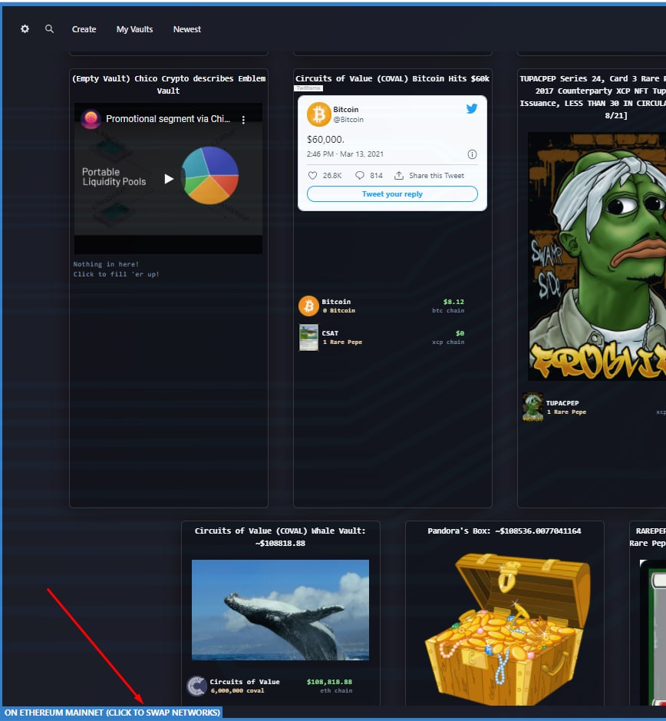Click the breaching whale image

(x=280, y=610)
